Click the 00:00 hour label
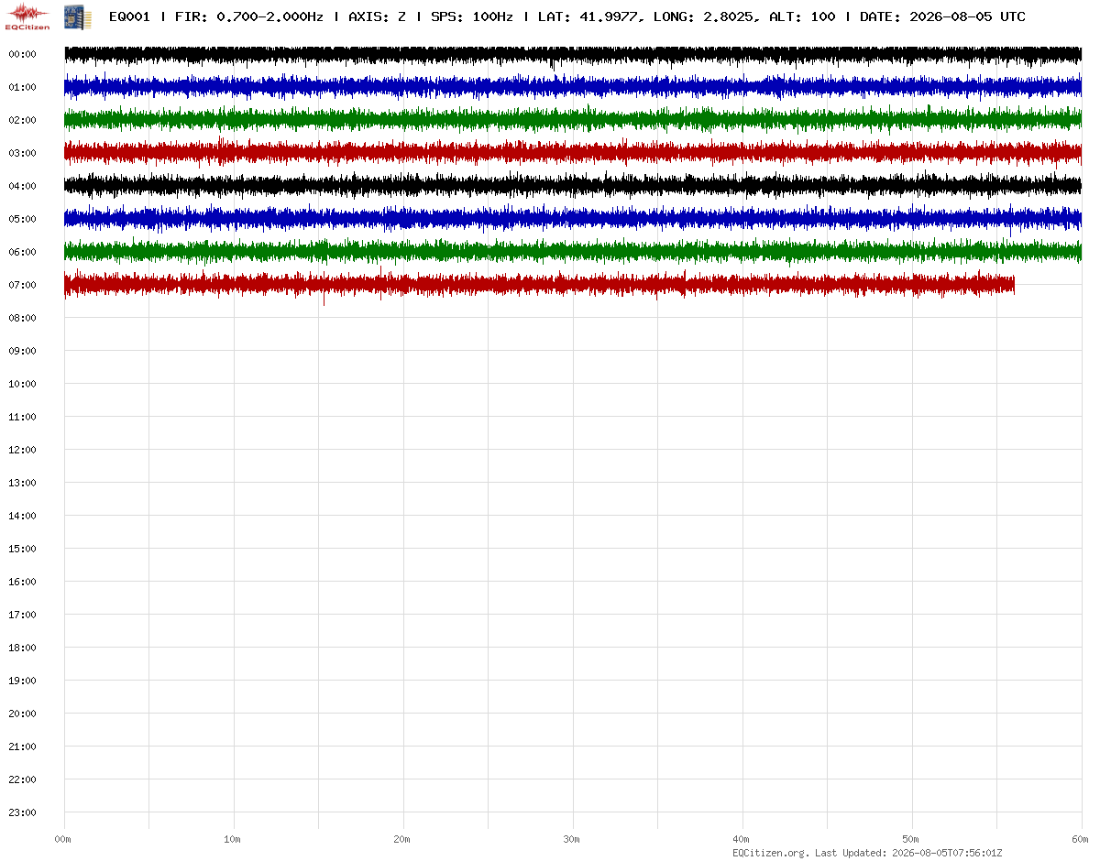 click(x=22, y=54)
